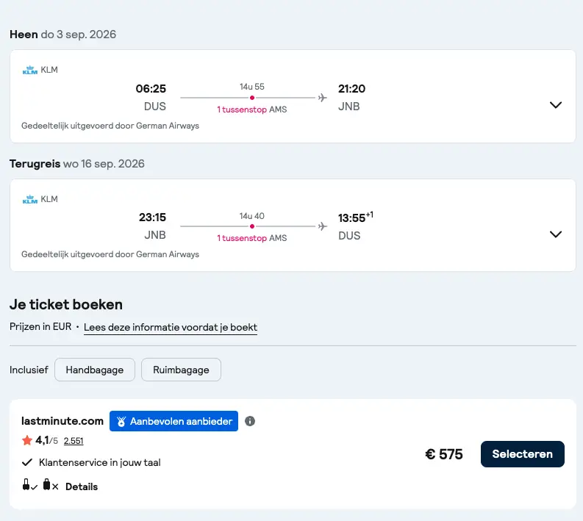583x521 pixels.
Task: Click the medal icon in Aanbevolen badge
Action: click(121, 421)
